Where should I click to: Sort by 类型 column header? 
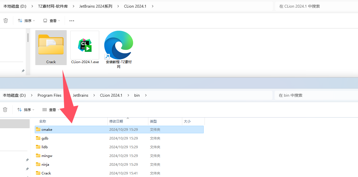click(x=153, y=121)
